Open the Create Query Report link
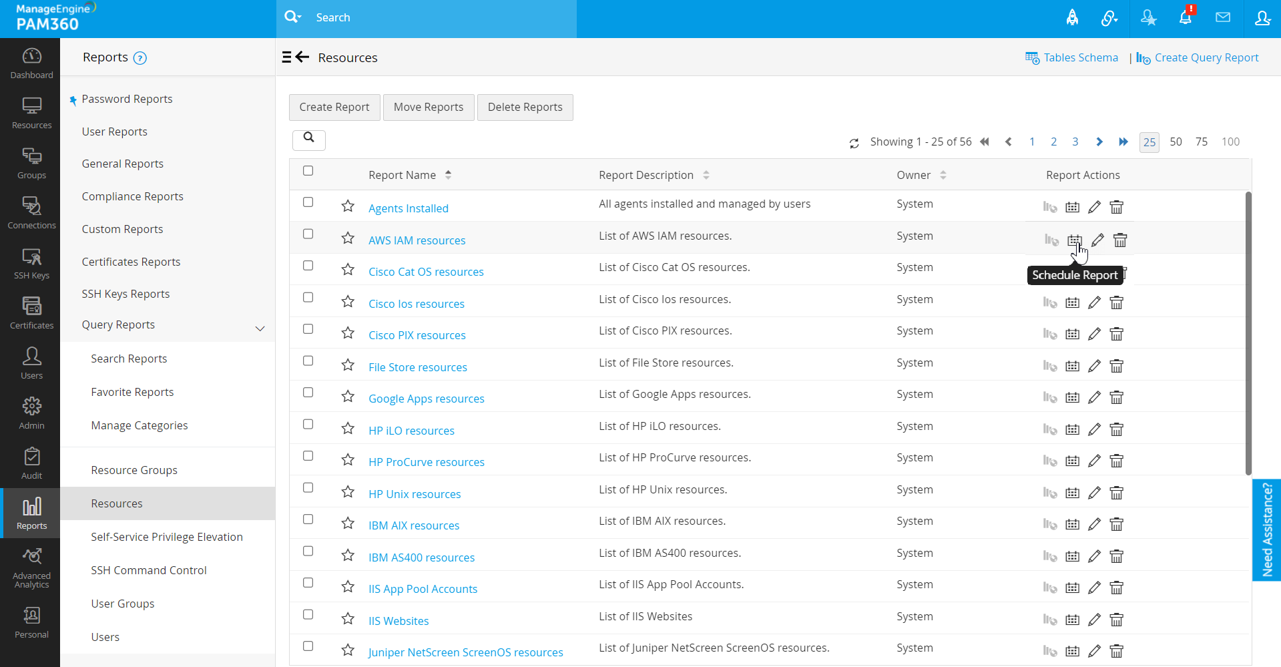The width and height of the screenshot is (1281, 667). [x=1206, y=58]
